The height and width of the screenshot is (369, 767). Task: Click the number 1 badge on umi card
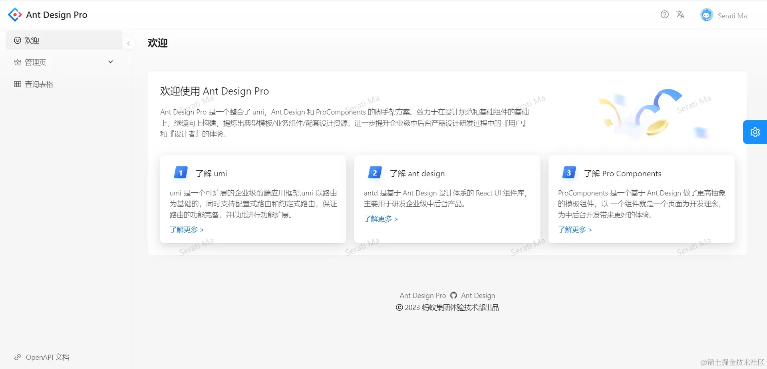(x=181, y=173)
